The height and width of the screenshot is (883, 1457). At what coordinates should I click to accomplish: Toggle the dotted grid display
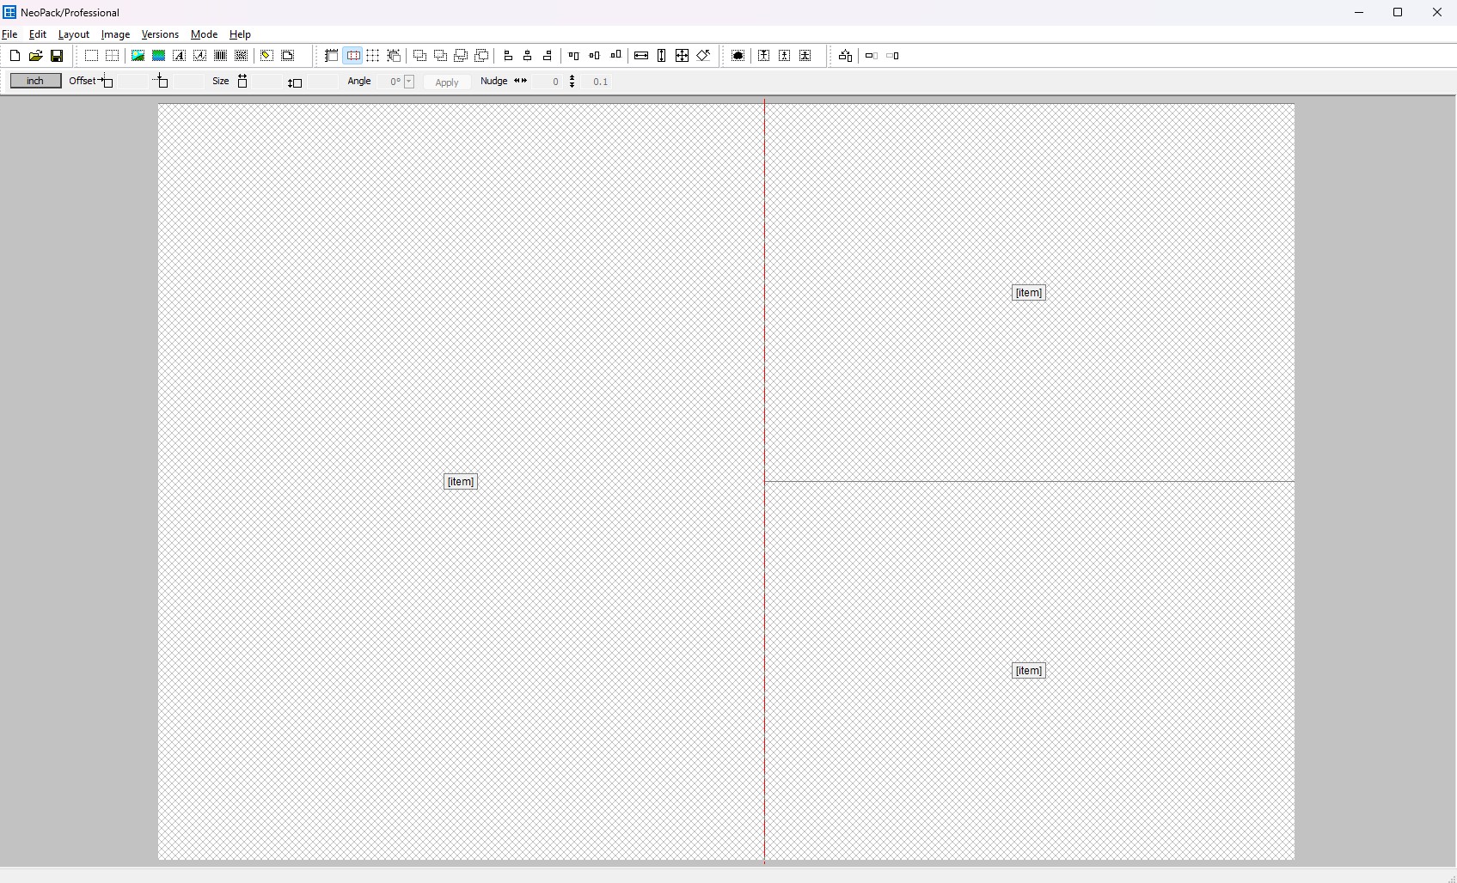pos(373,56)
